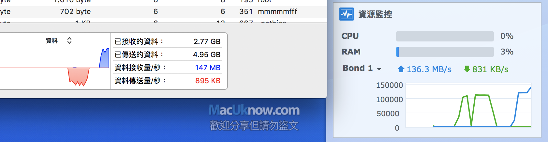Click the MacUknow.com watermark text
The width and height of the screenshot is (548, 142).
(x=254, y=110)
